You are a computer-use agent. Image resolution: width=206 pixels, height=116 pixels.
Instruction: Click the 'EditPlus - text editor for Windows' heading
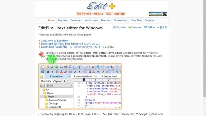[70, 28]
